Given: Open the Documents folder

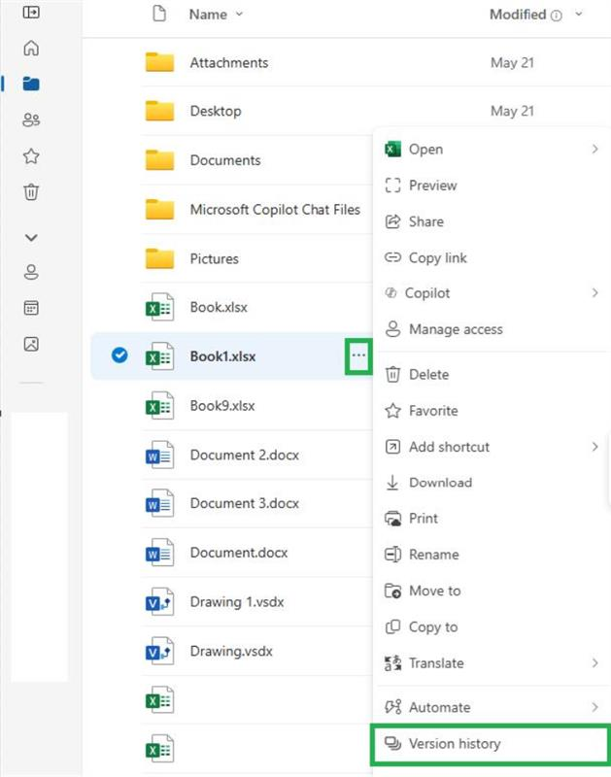Looking at the screenshot, I should pos(225,160).
